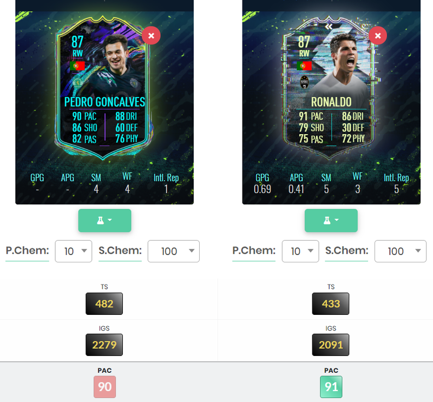Click the club badge on Ronaldo card
The image size is (433, 402).
click(x=304, y=82)
